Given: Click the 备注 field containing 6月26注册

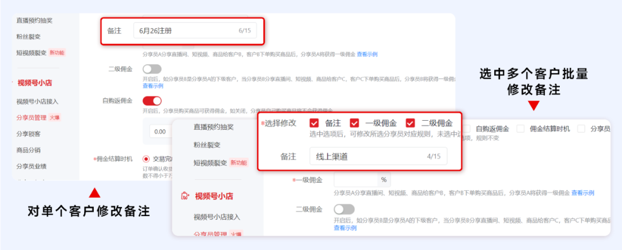Looking at the screenshot, I should (x=196, y=31).
